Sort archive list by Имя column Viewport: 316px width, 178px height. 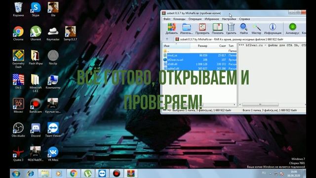pyautogui.click(x=176, y=46)
